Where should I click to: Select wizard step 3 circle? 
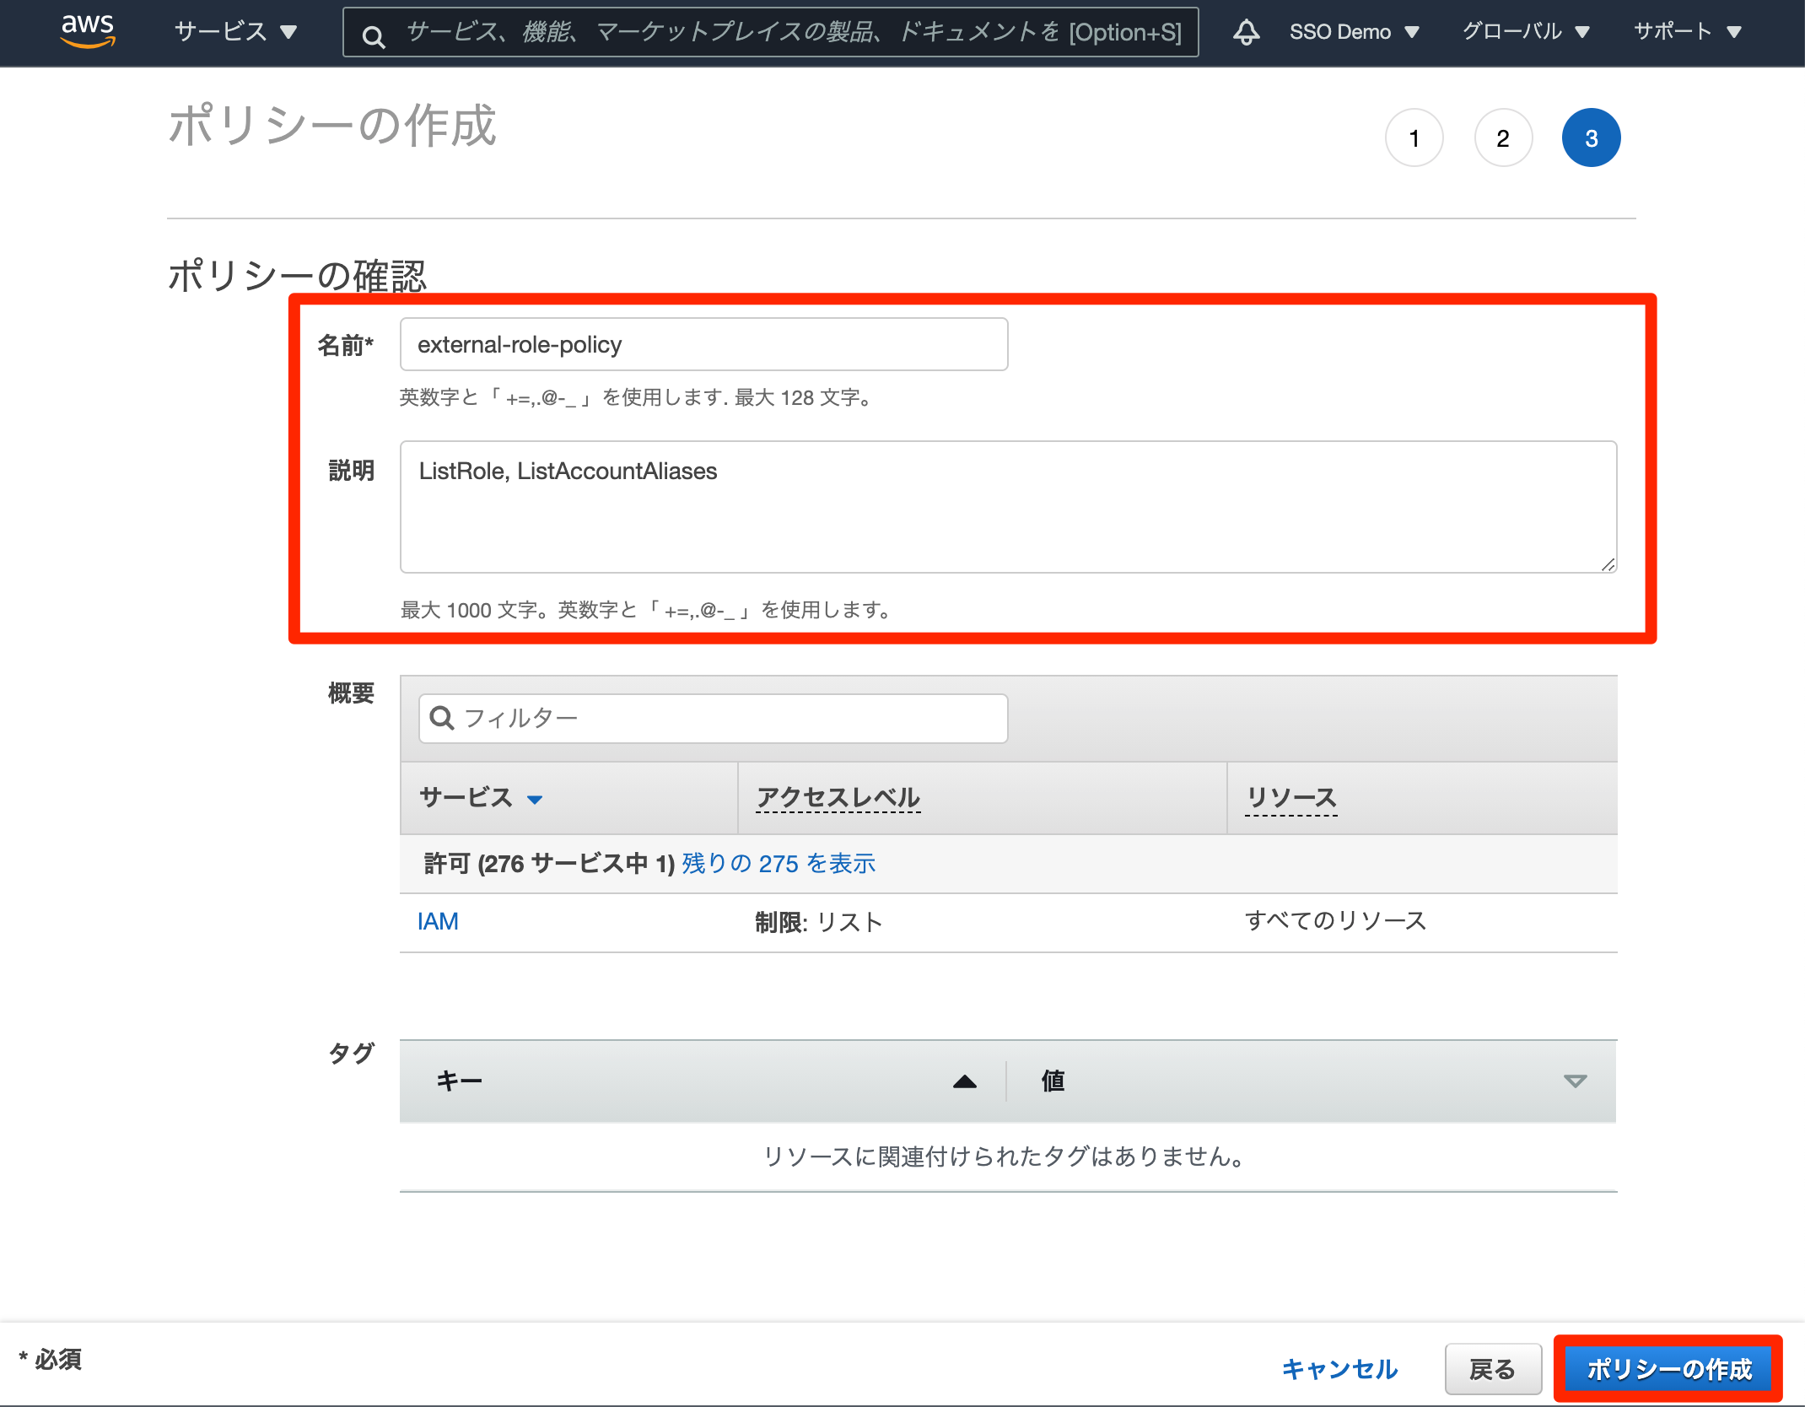[x=1591, y=137]
